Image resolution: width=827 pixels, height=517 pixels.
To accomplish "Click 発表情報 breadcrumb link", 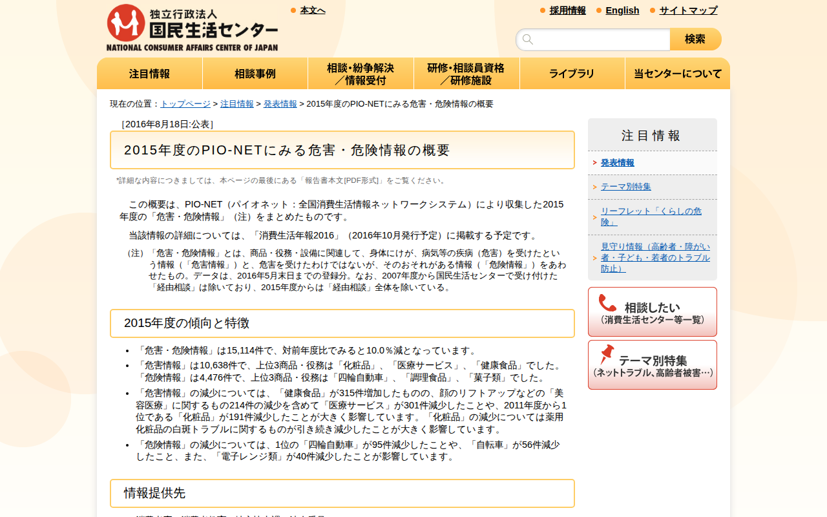I will click(x=280, y=104).
